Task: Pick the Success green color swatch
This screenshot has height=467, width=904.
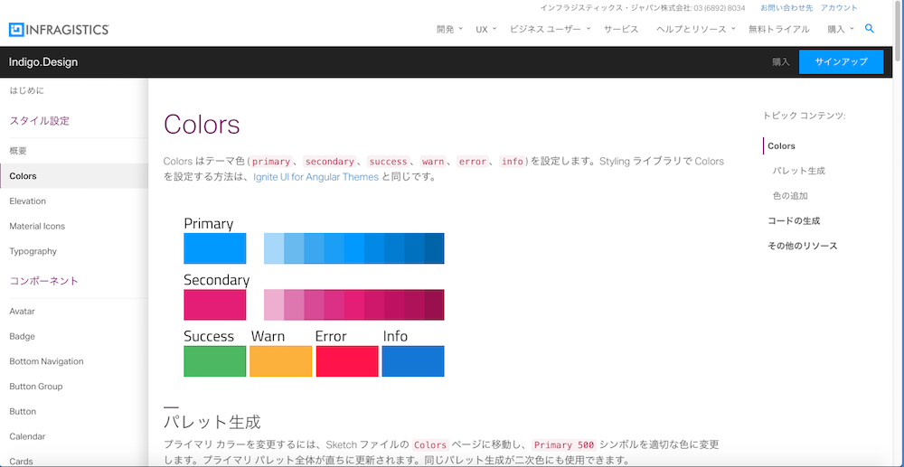Action: tap(215, 361)
